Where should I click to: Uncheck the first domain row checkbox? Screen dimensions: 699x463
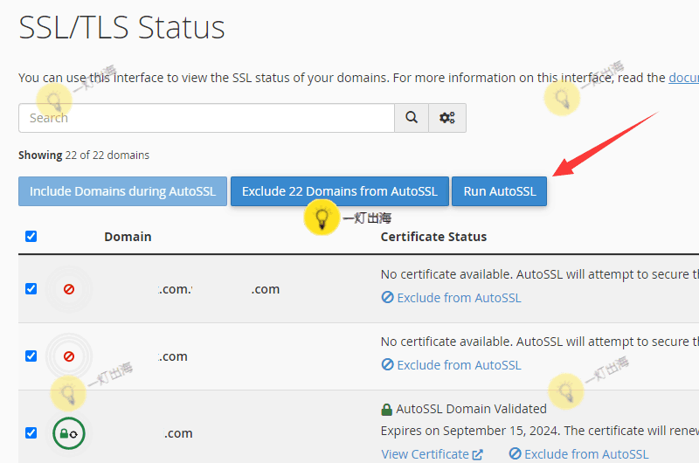click(x=31, y=289)
